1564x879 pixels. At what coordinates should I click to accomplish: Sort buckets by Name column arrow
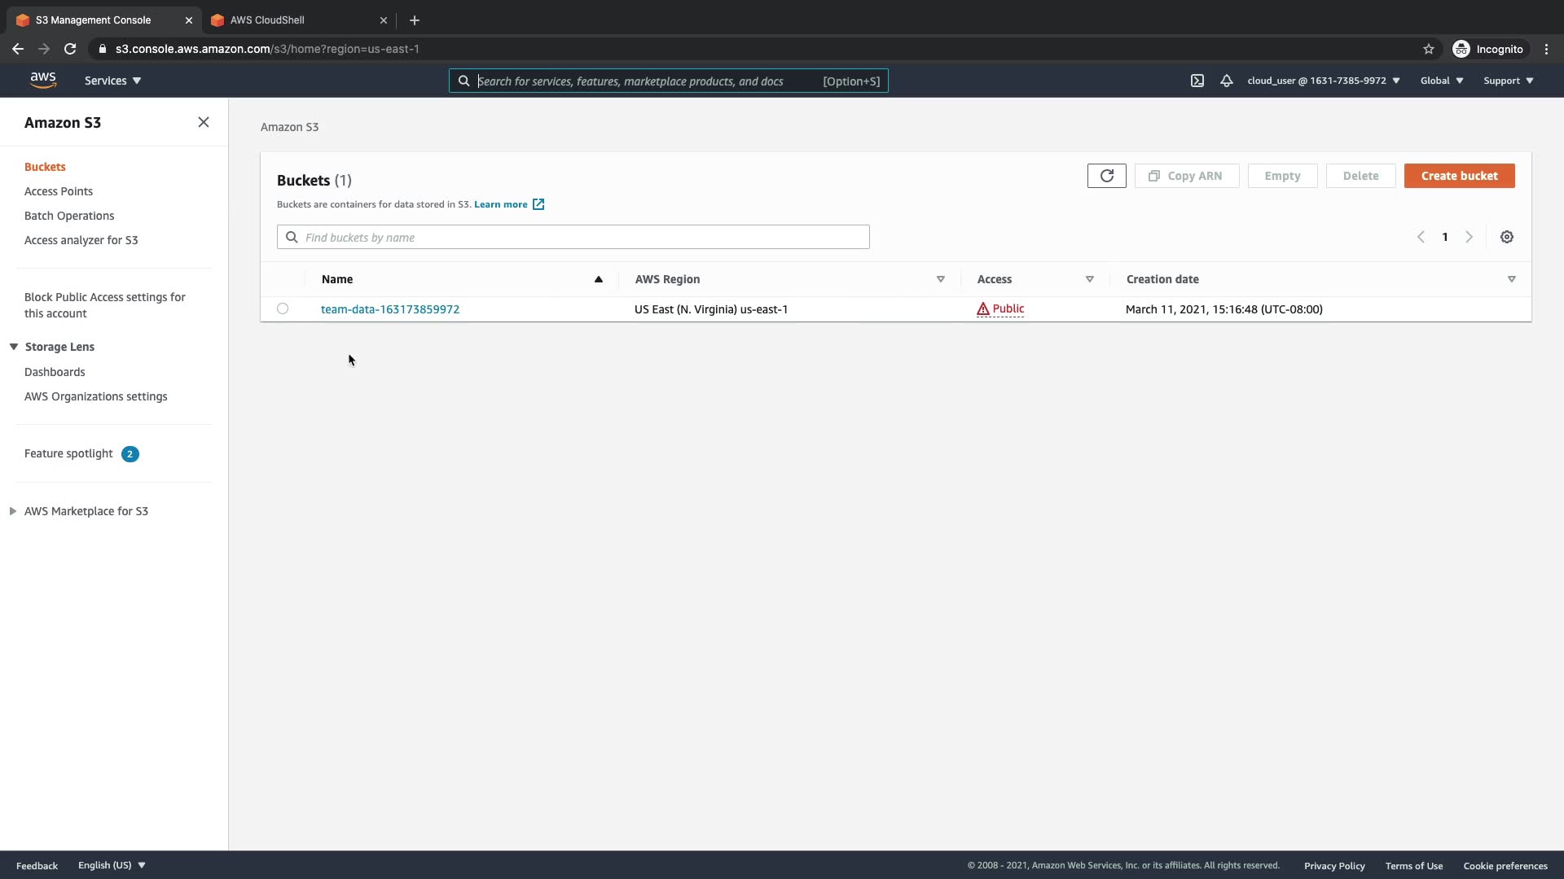point(598,279)
